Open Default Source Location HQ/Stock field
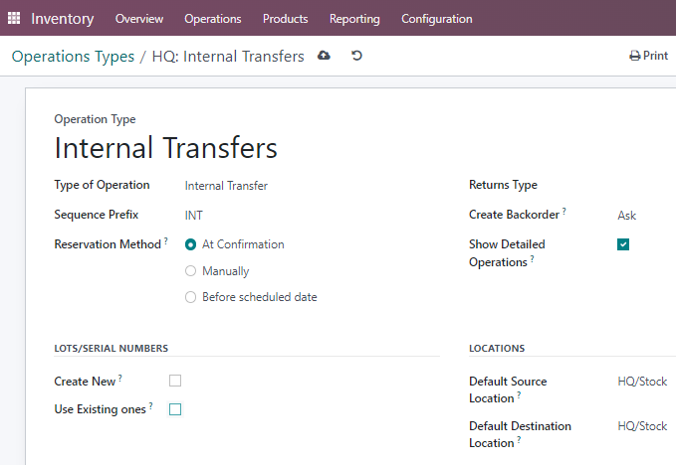The width and height of the screenshot is (676, 465). pos(646,382)
